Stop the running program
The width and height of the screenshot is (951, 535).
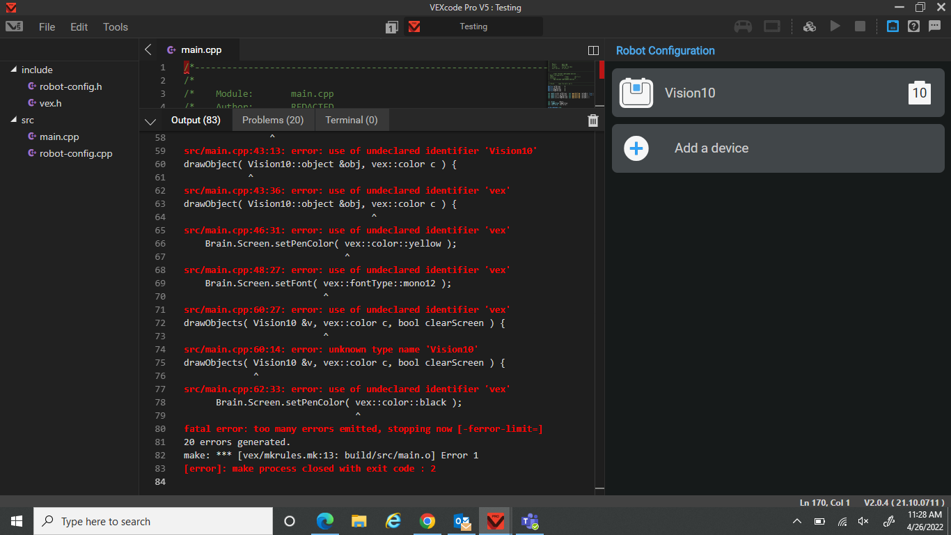point(860,26)
